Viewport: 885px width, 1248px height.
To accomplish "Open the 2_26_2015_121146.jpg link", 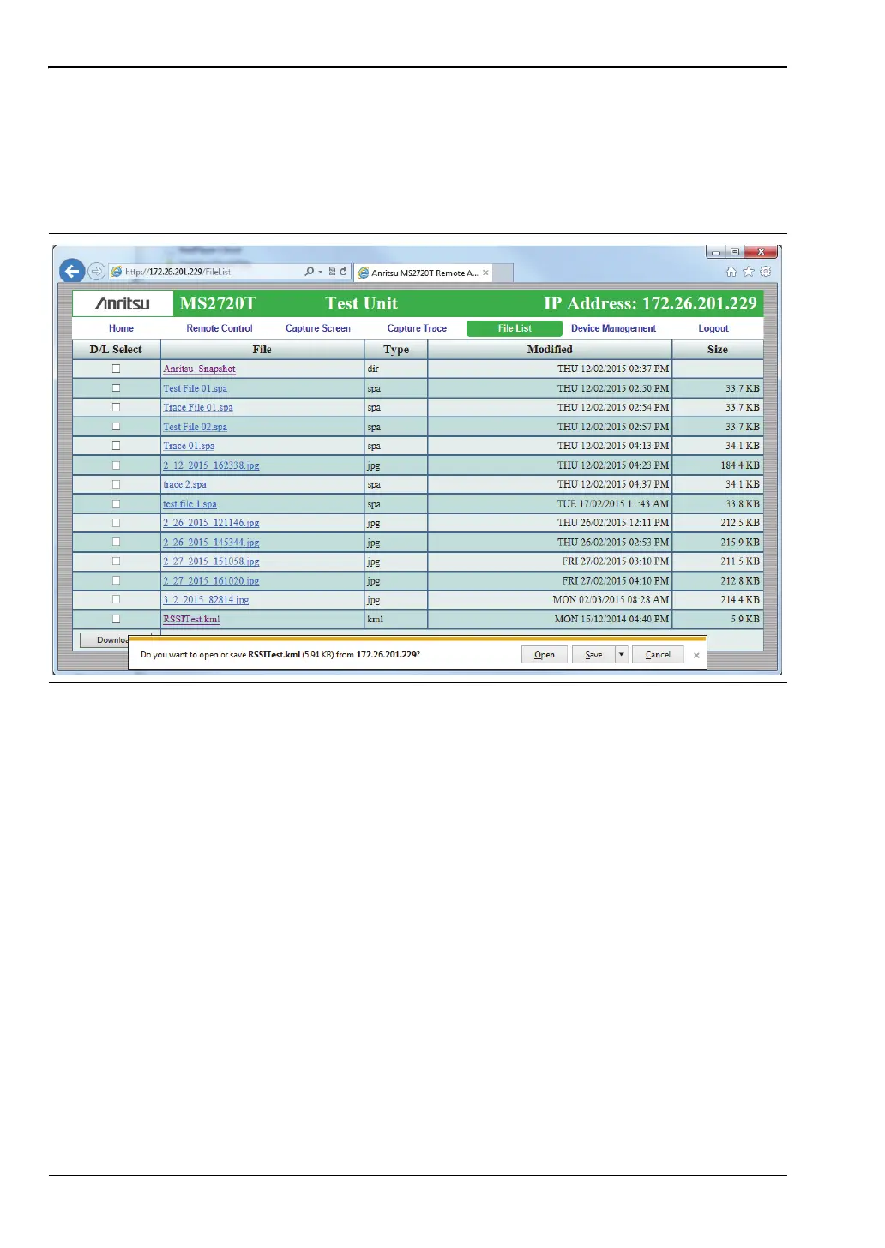I will click(x=211, y=523).
